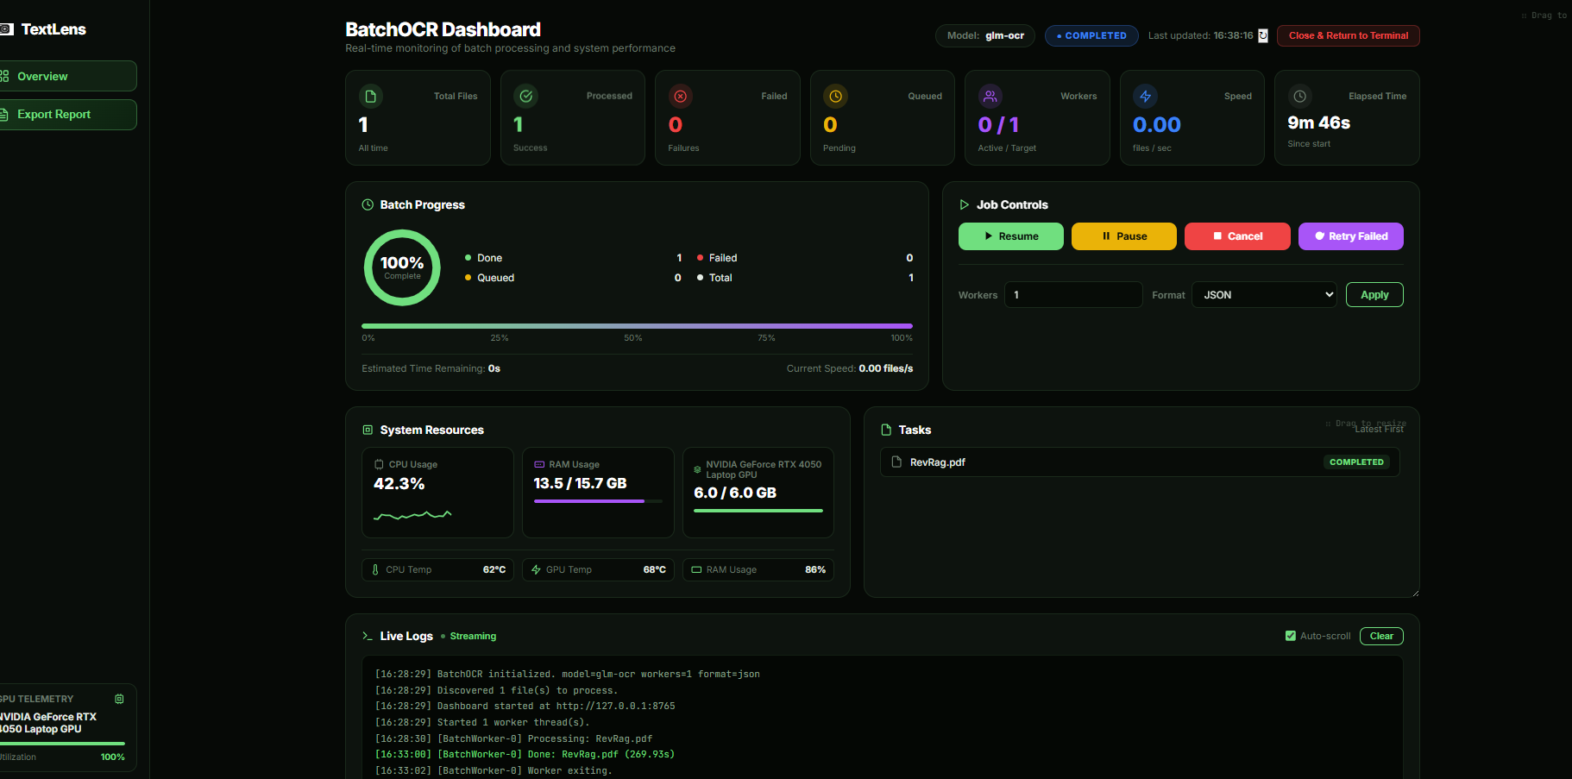The height and width of the screenshot is (779, 1572).
Task: Clear the live logs
Action: point(1381,636)
